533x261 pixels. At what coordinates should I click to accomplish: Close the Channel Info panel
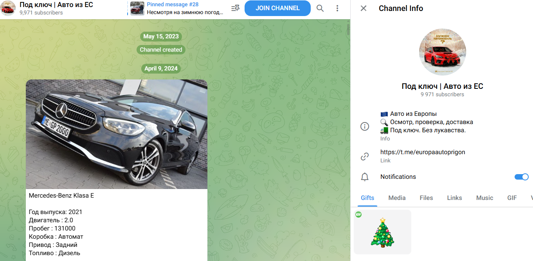click(364, 8)
